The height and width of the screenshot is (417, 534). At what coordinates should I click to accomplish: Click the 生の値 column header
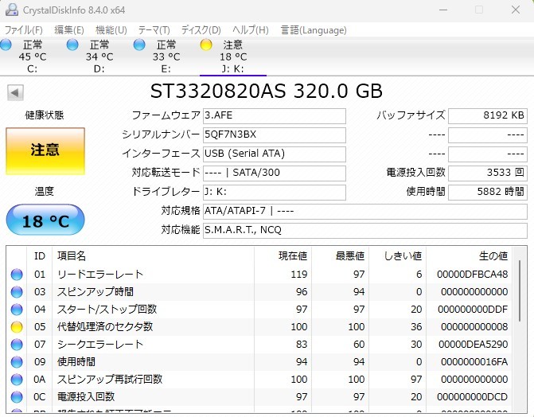[x=492, y=256]
